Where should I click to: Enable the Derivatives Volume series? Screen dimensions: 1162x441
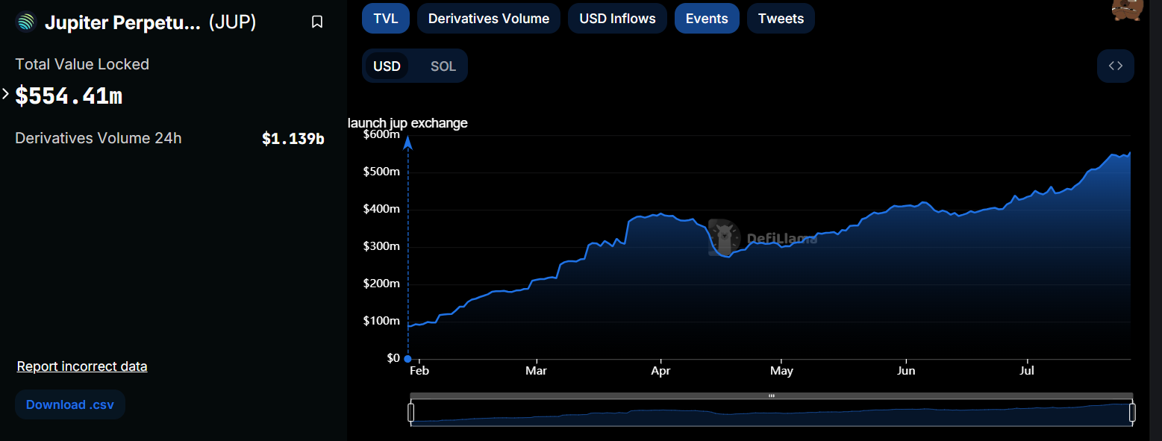[488, 19]
